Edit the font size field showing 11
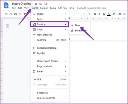 tap(85, 14)
